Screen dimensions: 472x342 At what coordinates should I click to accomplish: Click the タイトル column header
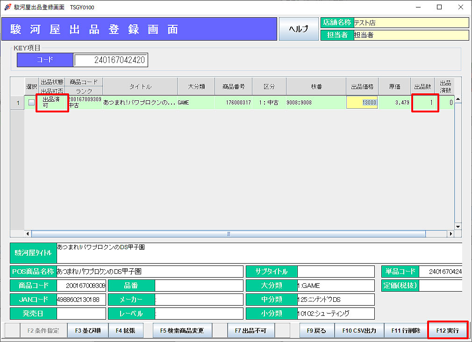140,86
